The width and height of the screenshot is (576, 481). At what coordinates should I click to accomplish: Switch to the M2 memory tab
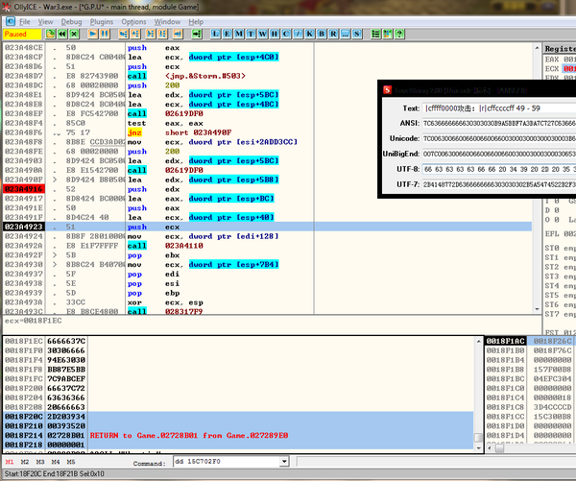point(25,463)
